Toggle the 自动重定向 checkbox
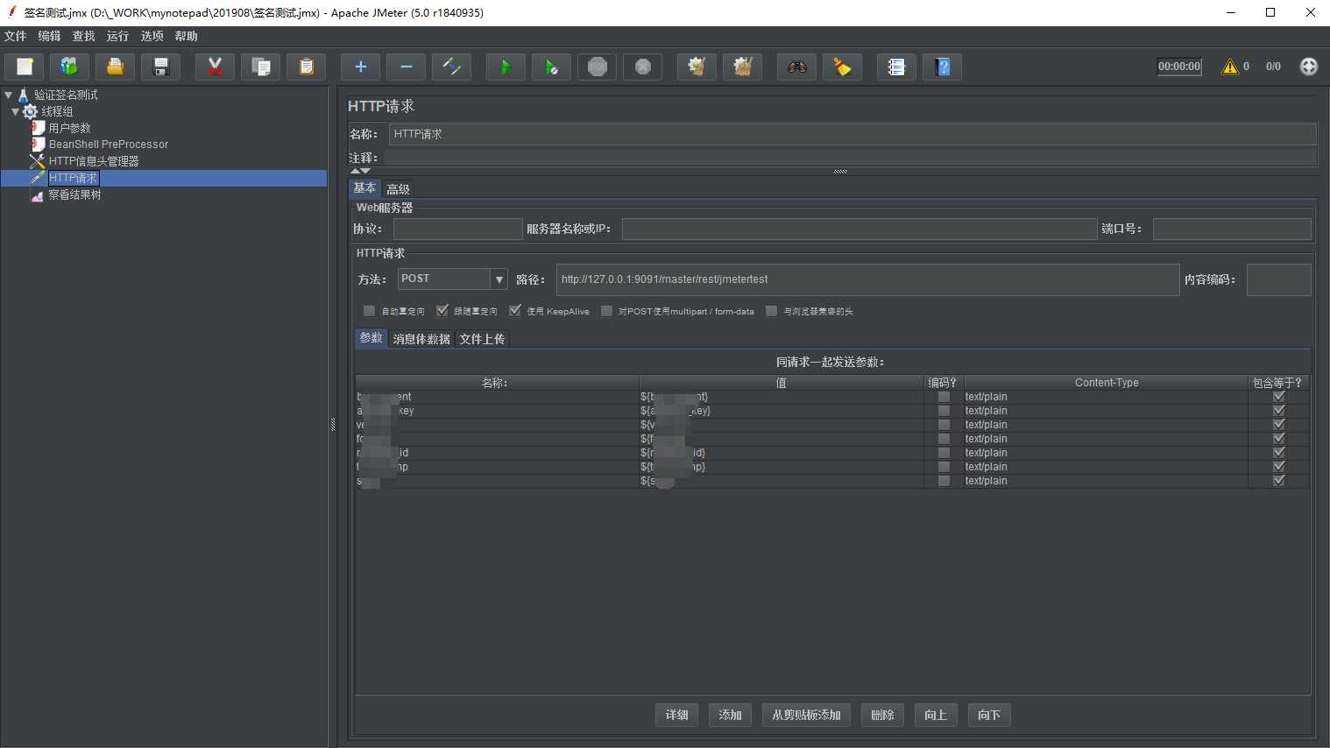This screenshot has width=1330, height=748. [x=369, y=311]
